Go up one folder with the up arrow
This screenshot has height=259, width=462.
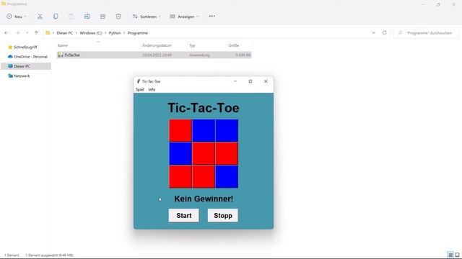click(x=36, y=33)
